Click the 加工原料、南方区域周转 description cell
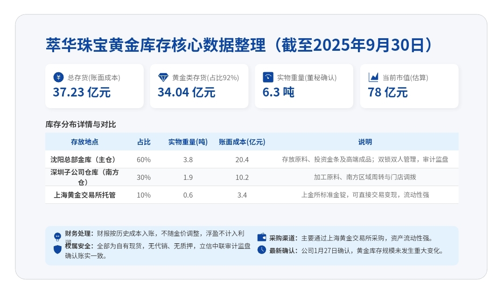The height and width of the screenshot is (295, 504). [x=365, y=177]
